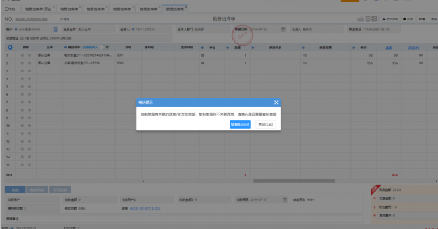The image size is (438, 229).
Task: Click first action circle in row 1
Action: [x=22, y=55]
